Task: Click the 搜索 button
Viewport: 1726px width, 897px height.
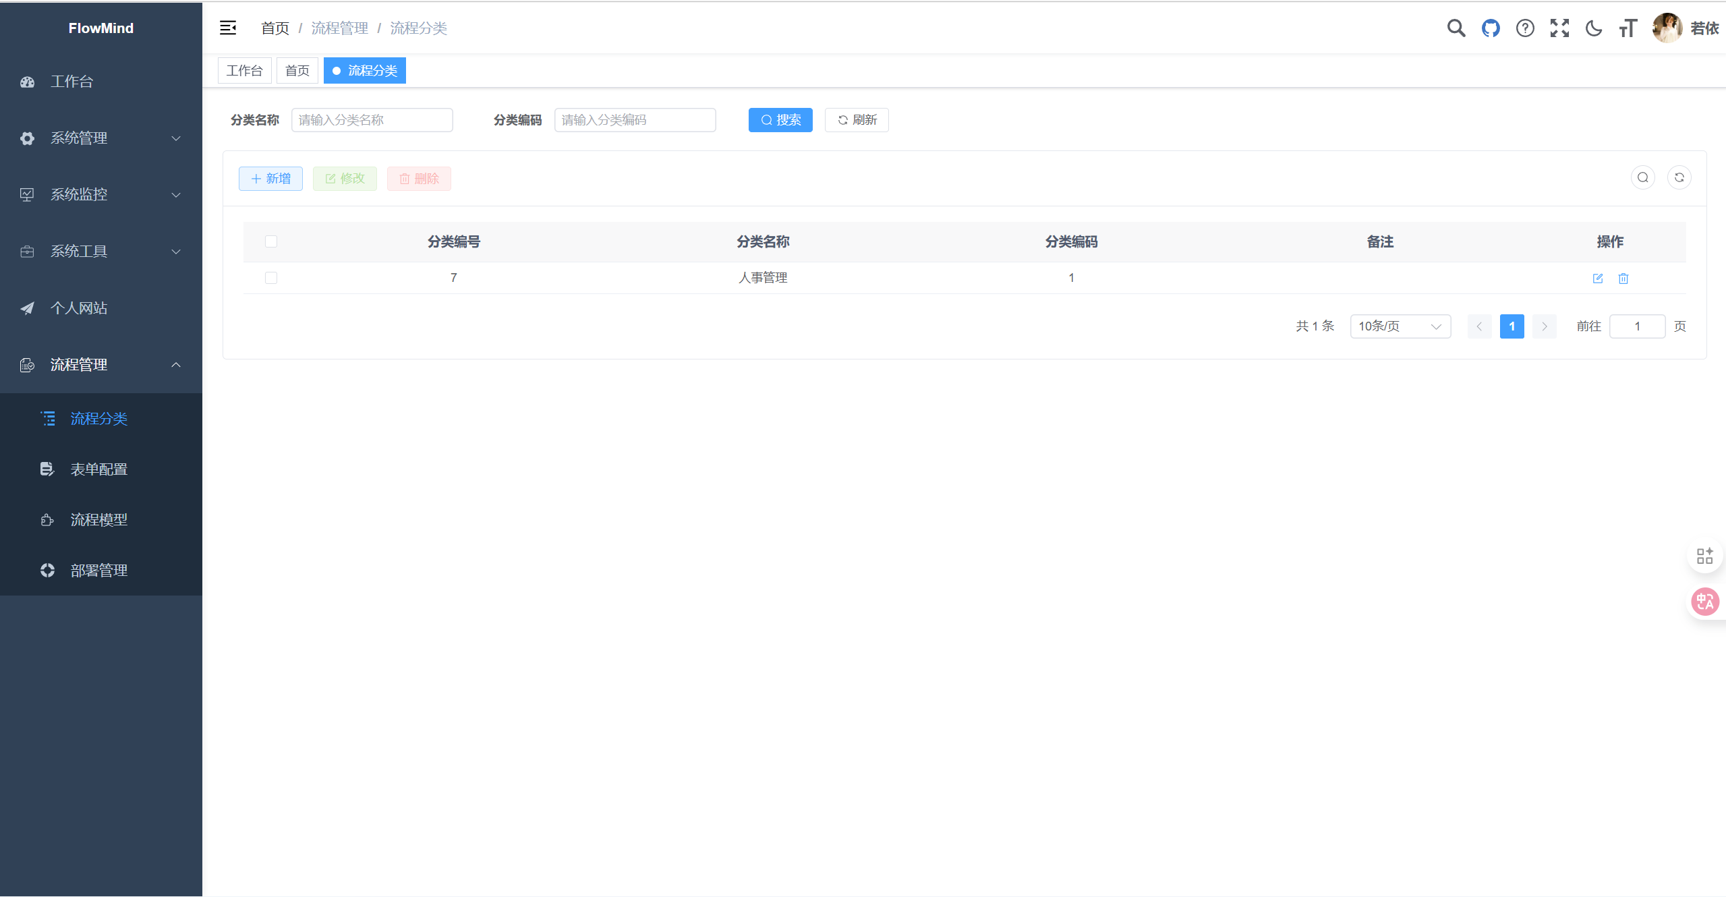Action: [x=780, y=120]
